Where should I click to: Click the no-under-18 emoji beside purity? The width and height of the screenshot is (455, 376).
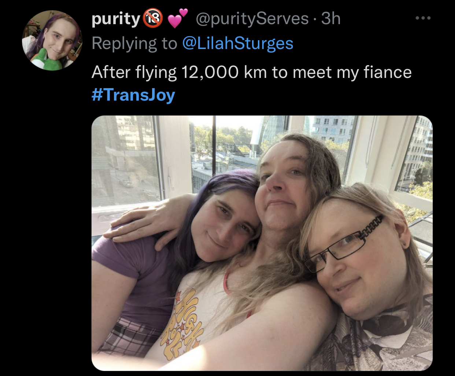(152, 19)
